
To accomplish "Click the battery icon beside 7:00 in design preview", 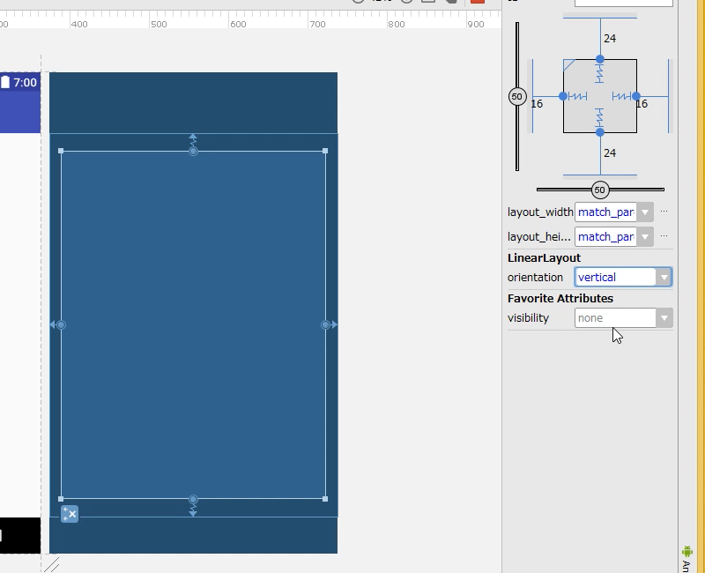I will tap(5, 82).
